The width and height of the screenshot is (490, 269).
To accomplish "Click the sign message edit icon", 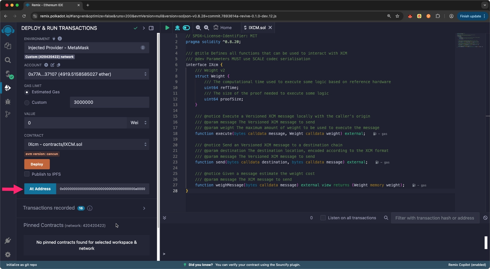I will tap(52, 65).
